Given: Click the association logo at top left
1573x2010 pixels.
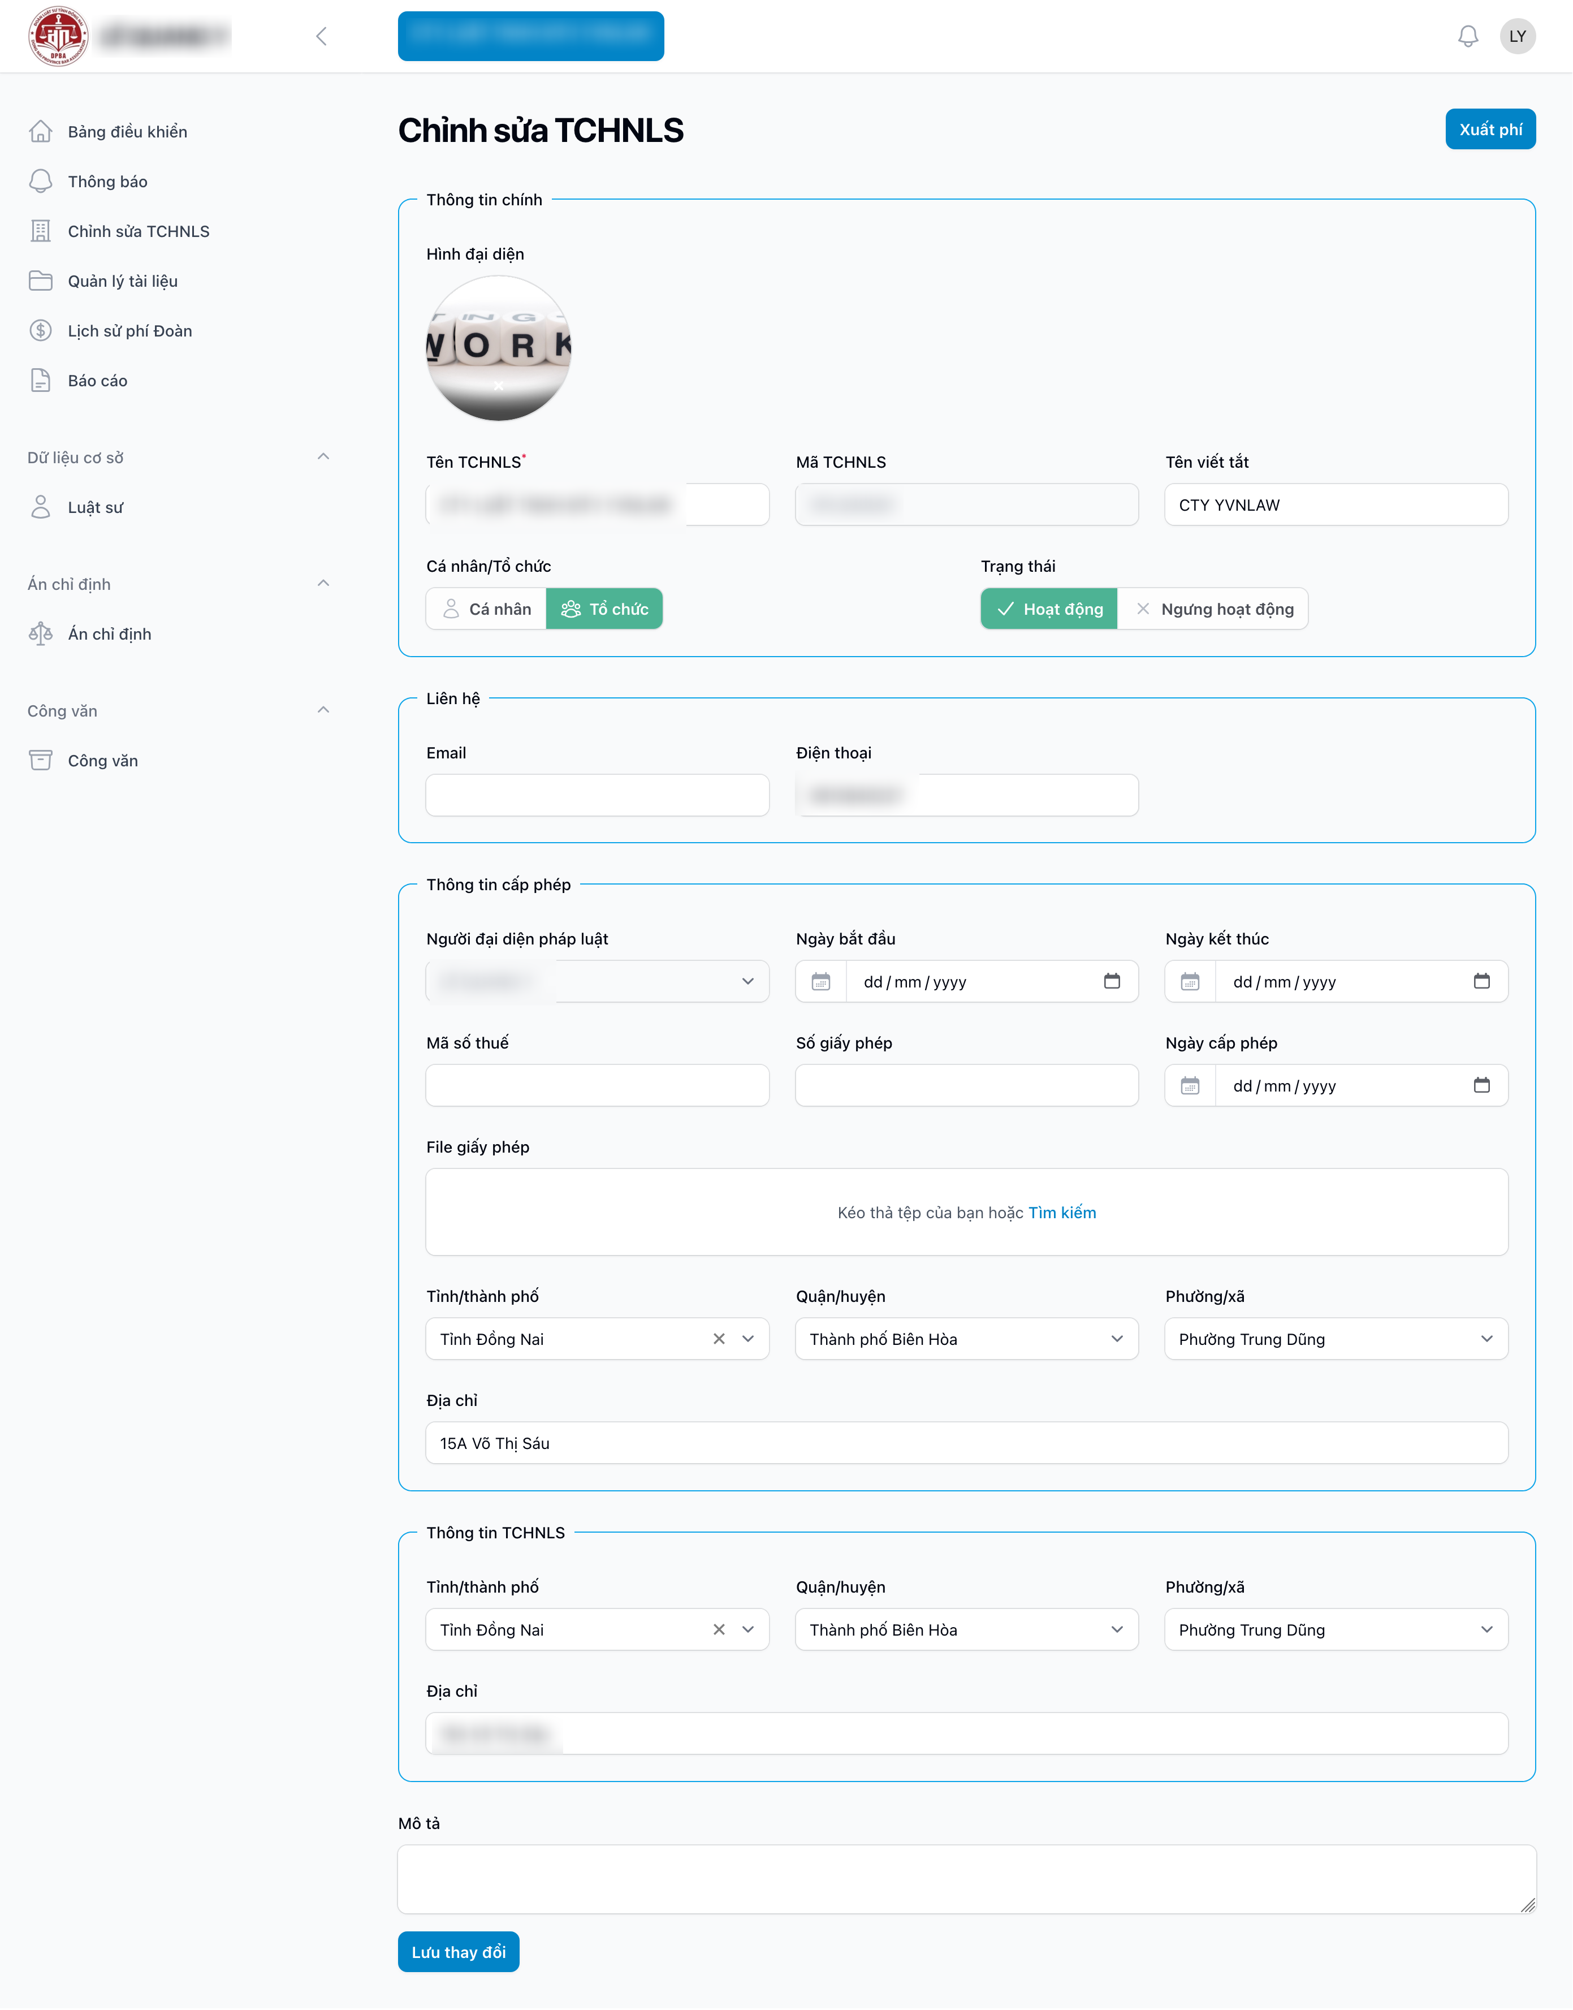Looking at the screenshot, I should tap(58, 36).
